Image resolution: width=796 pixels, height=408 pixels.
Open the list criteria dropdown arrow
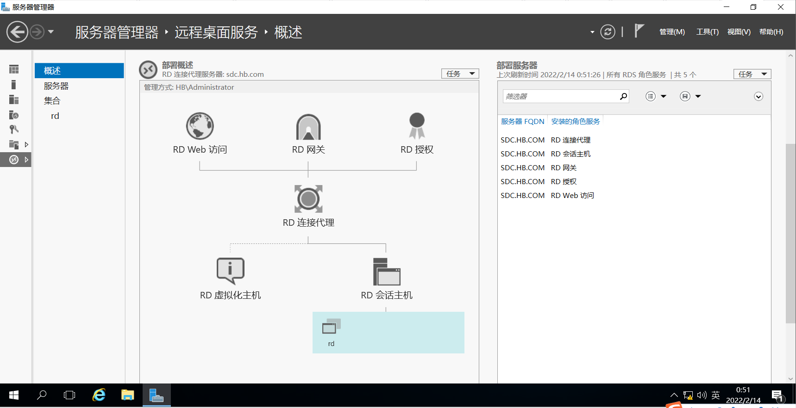pyautogui.click(x=664, y=96)
